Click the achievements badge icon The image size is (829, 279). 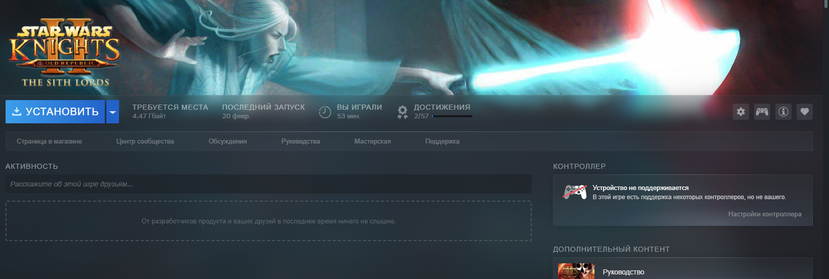click(403, 112)
